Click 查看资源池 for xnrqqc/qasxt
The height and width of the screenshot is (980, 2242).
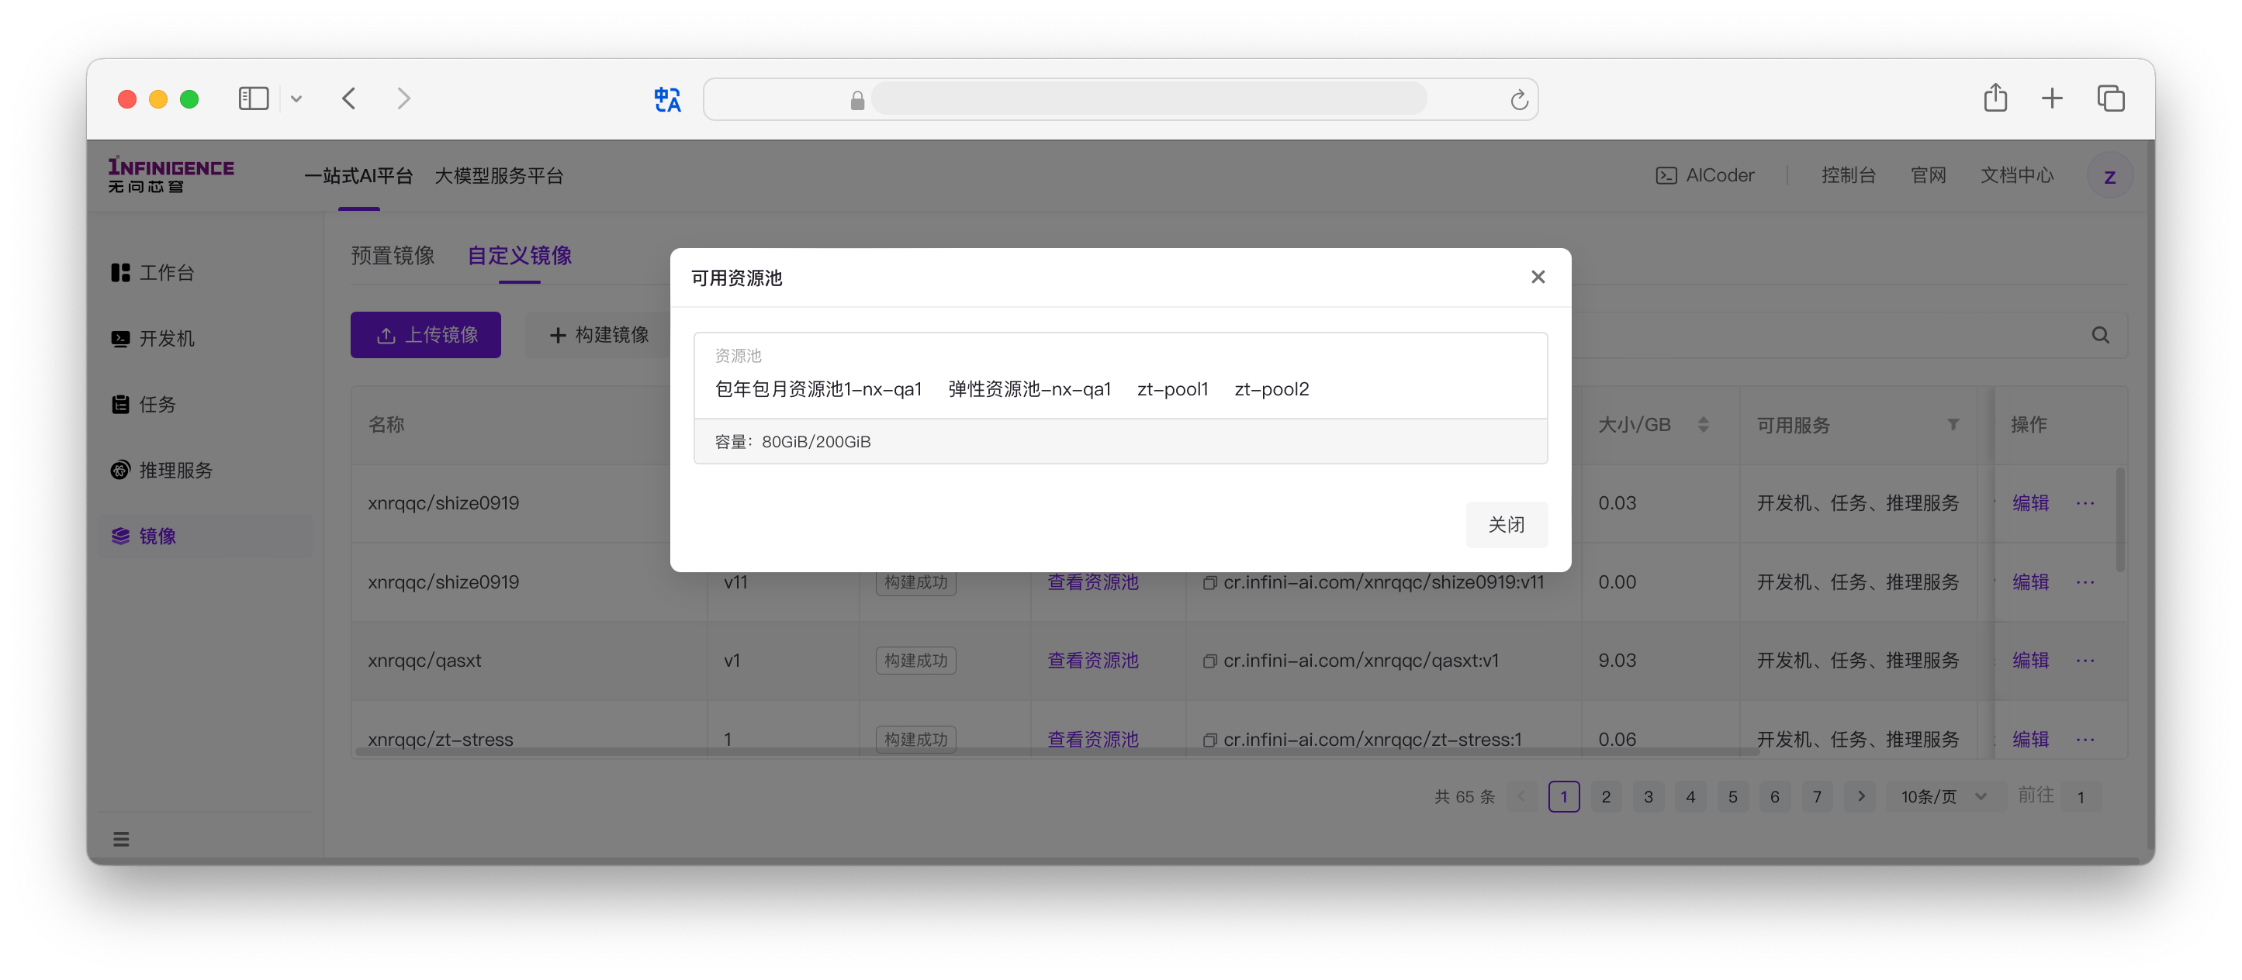point(1092,660)
